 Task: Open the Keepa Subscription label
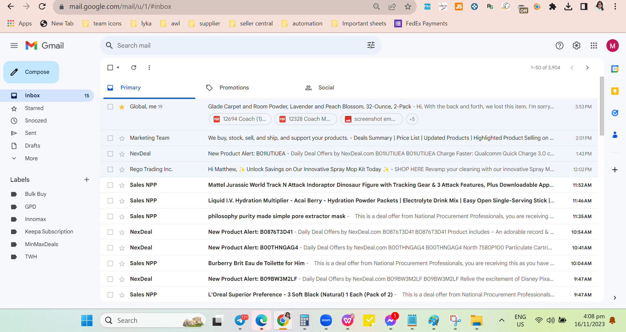click(x=49, y=232)
